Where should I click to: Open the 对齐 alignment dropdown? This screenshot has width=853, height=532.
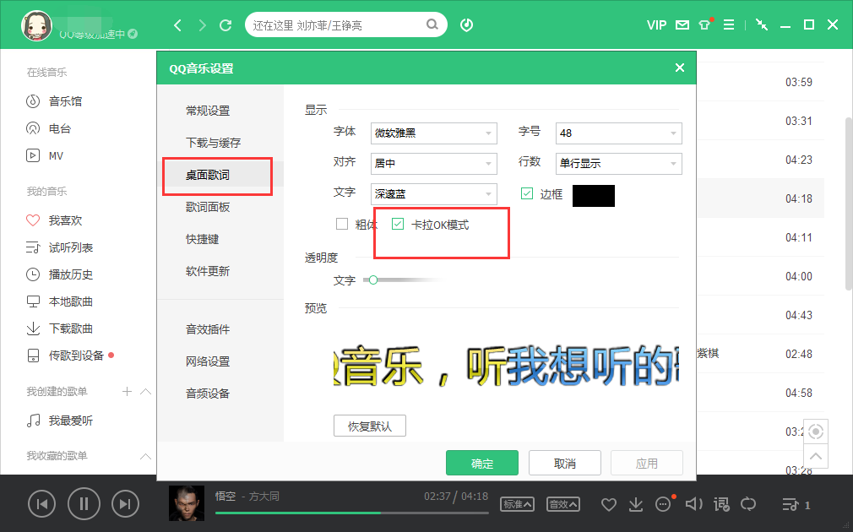[x=433, y=164]
